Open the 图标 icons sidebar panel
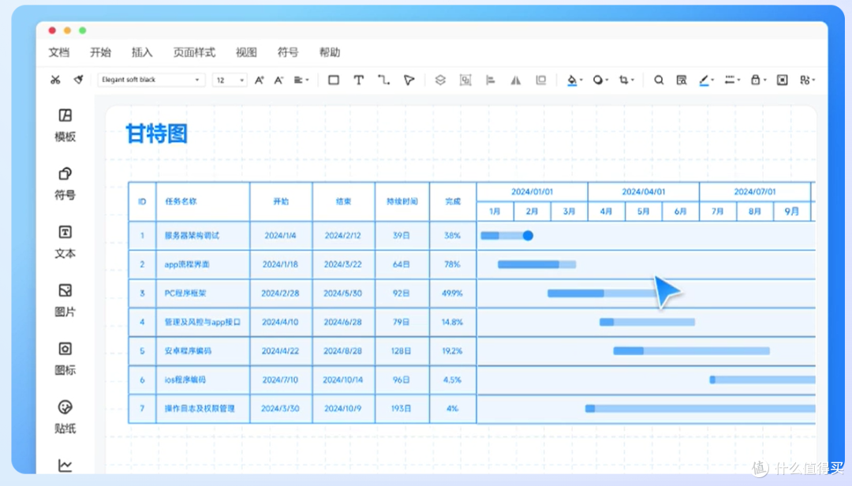Screen dimensions: 852x486 click(x=65, y=358)
